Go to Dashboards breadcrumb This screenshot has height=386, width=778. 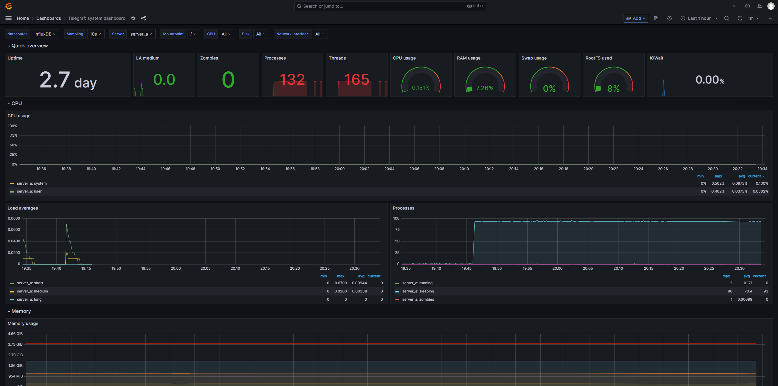click(49, 18)
